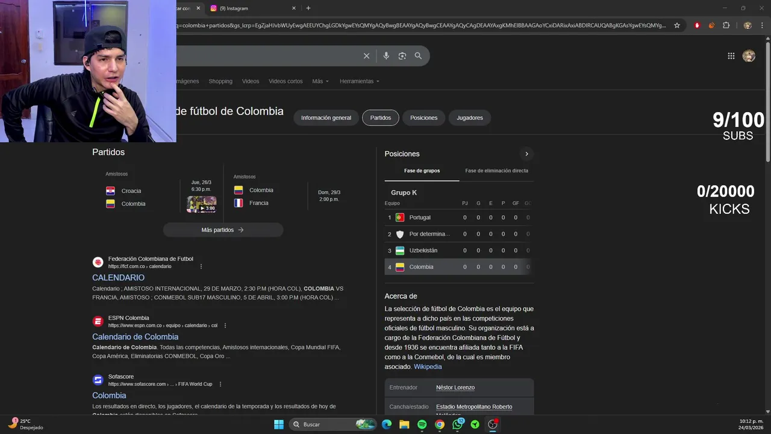The width and height of the screenshot is (771, 434).
Task: Select the Información general chip
Action: click(x=326, y=118)
